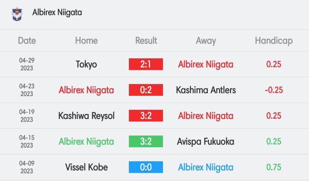Screen dimensions: 309x181
Task: Open Vissel Kobe team link
Action: pyautogui.click(x=86, y=167)
